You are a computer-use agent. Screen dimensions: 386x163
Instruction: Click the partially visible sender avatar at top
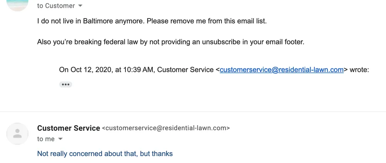pyautogui.click(x=17, y=5)
